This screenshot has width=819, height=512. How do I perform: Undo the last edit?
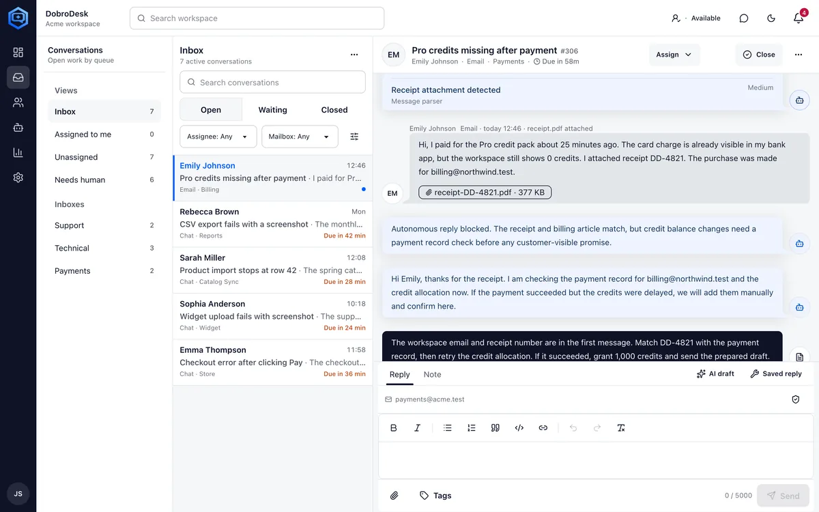pos(573,428)
